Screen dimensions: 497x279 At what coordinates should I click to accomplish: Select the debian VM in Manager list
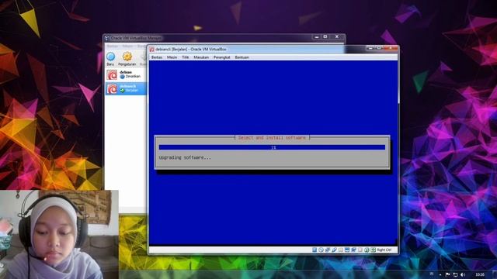[126, 74]
